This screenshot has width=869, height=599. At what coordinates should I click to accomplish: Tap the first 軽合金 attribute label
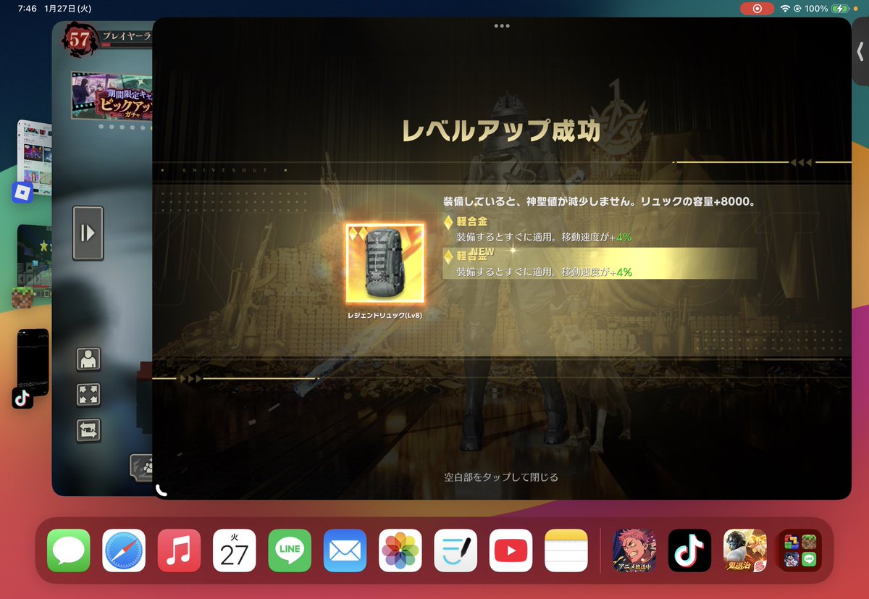pos(471,221)
